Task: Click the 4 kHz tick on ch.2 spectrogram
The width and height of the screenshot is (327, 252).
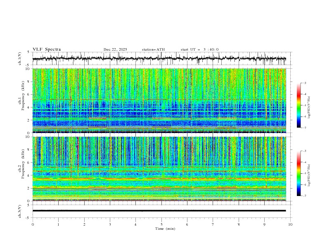Action: pos(28,175)
